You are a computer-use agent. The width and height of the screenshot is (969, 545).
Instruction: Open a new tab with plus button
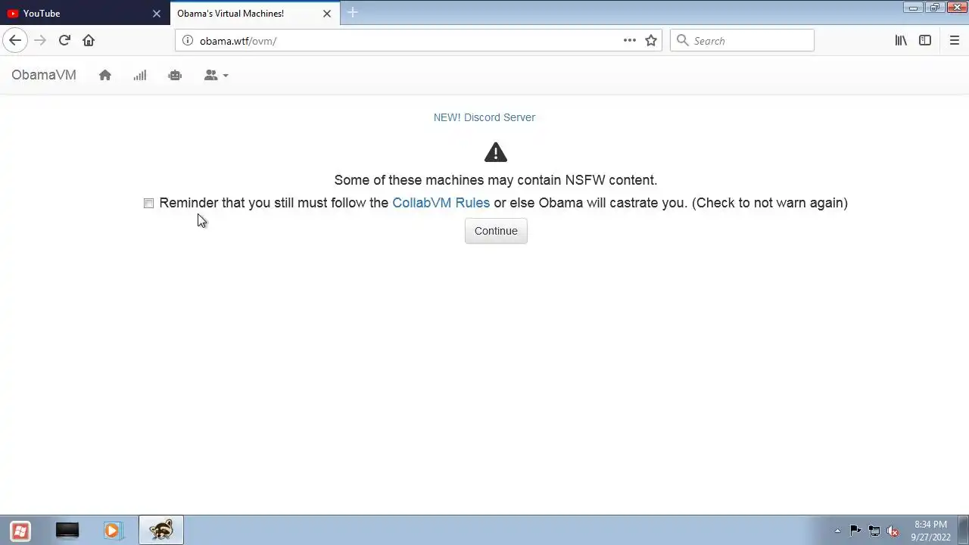tap(352, 13)
